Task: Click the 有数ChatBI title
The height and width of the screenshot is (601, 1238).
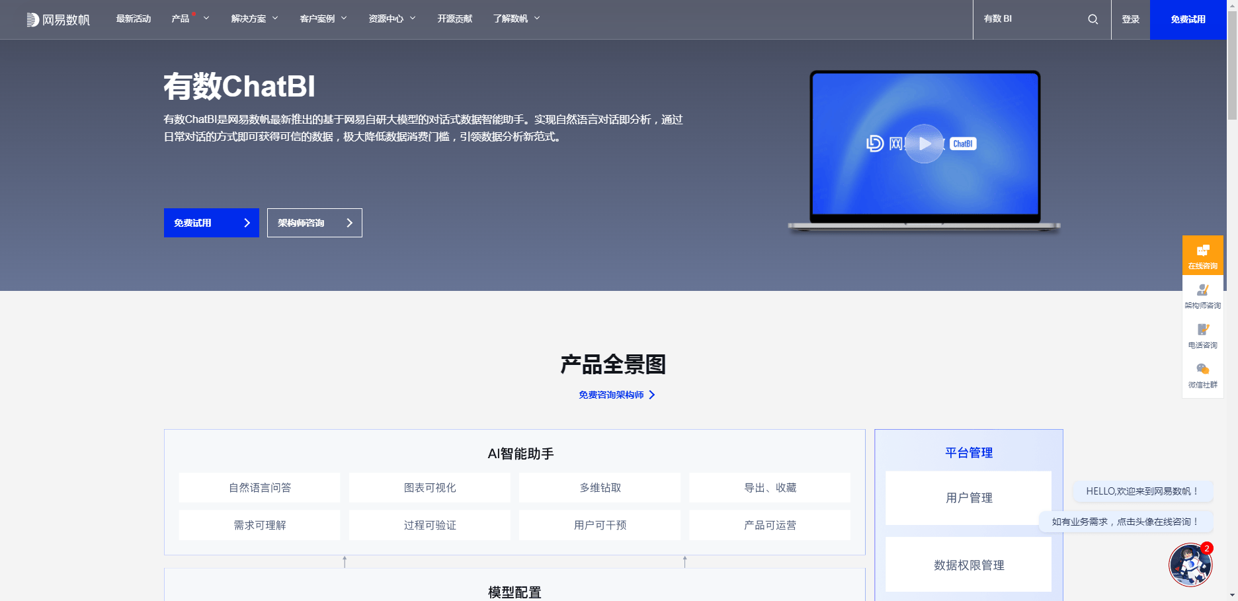Action: coord(239,87)
